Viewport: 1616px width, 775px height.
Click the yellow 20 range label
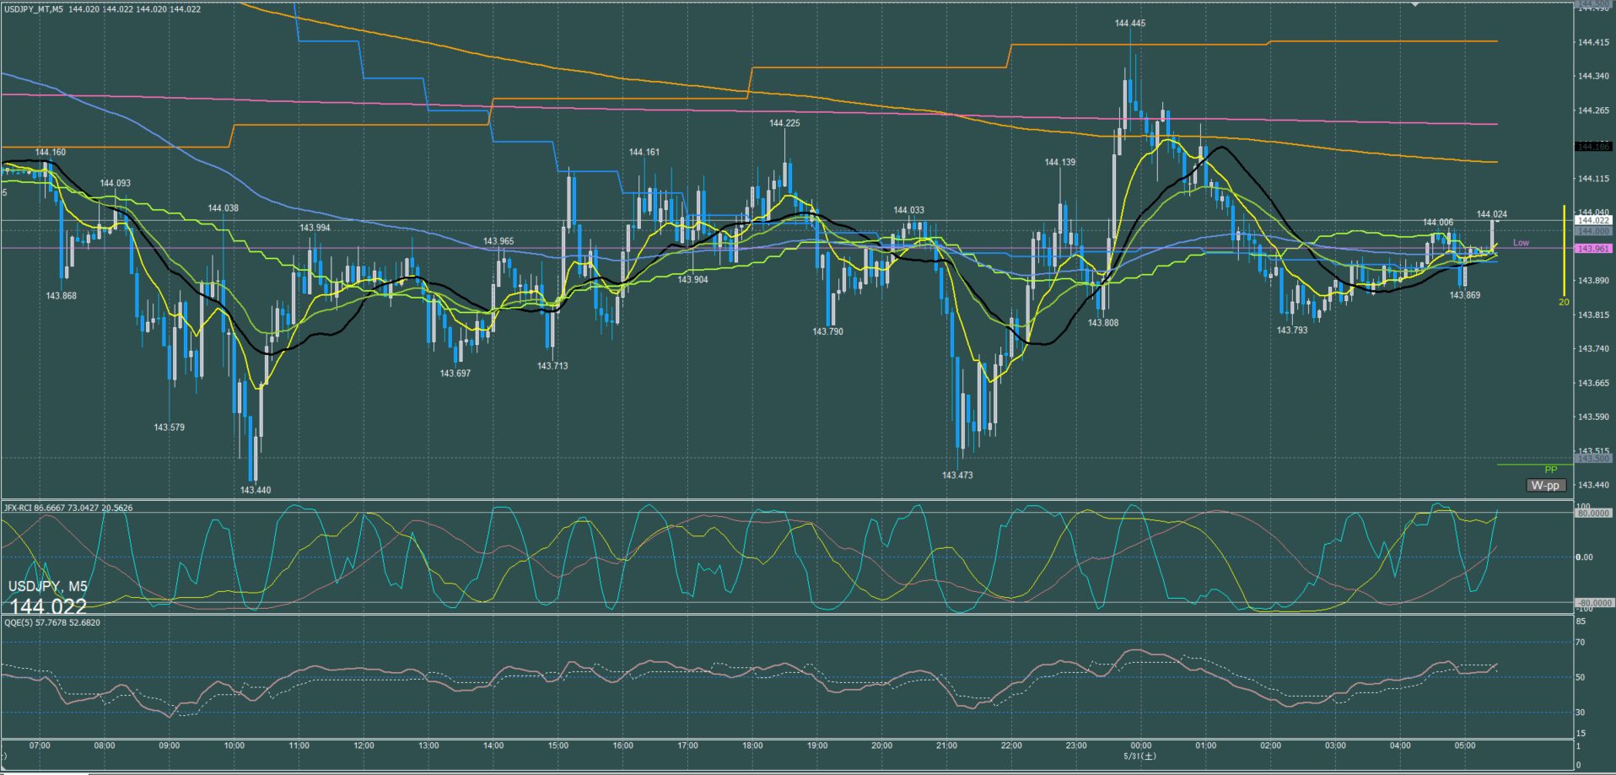click(1563, 302)
